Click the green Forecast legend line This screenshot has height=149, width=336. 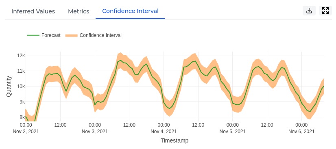pos(33,35)
